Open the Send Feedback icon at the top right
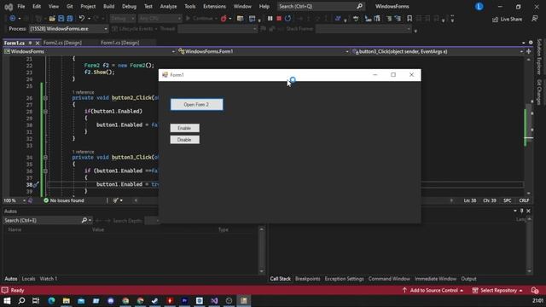The height and width of the screenshot is (307, 546). [x=535, y=19]
